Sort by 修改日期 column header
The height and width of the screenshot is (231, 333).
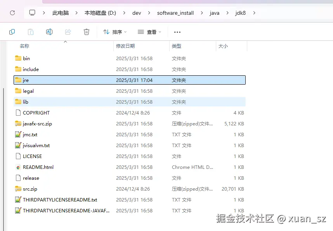tap(125, 46)
